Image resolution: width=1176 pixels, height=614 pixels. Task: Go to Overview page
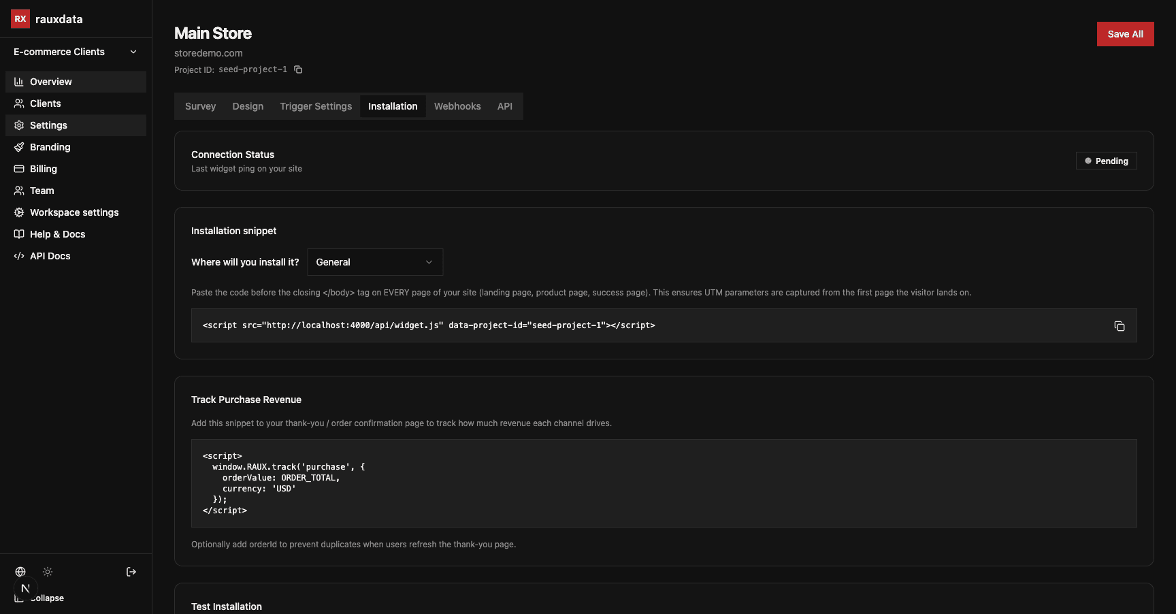click(76, 82)
